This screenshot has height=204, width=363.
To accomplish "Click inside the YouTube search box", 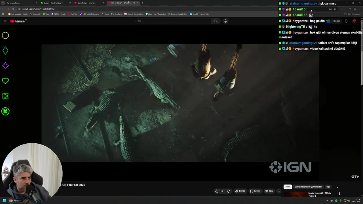I will (x=174, y=21).
